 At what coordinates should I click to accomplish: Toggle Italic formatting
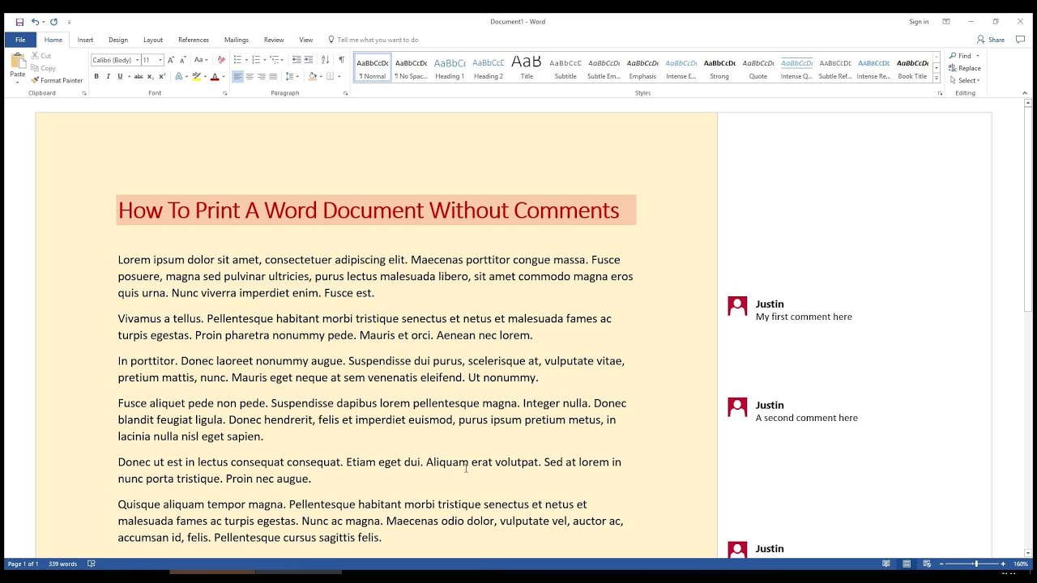click(108, 76)
